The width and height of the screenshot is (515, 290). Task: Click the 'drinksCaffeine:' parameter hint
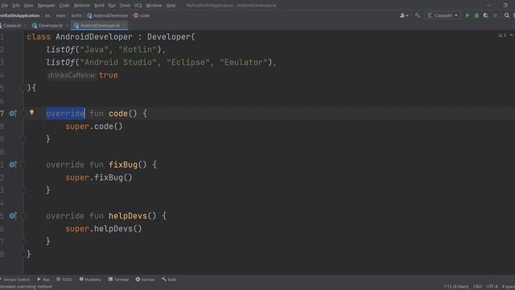[x=72, y=75]
